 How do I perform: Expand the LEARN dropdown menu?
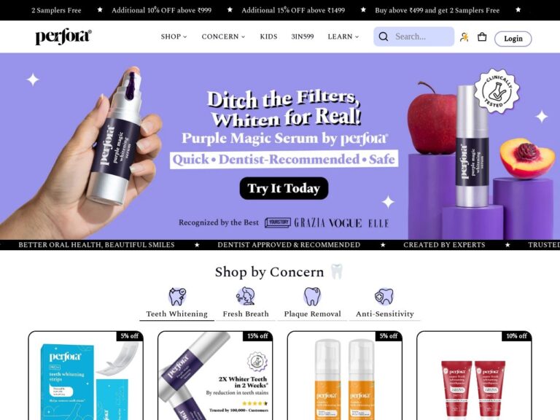point(343,36)
